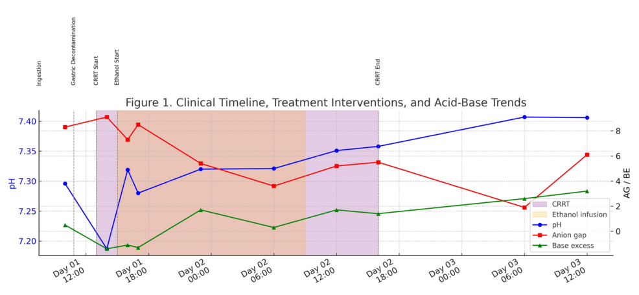Screen dimensions: 639x295
Task: Click the pH blue legend marker
Action: click(540, 225)
